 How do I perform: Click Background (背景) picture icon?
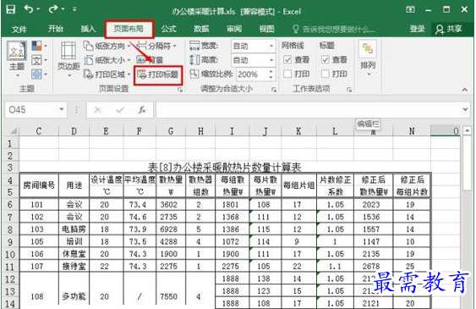(141, 60)
